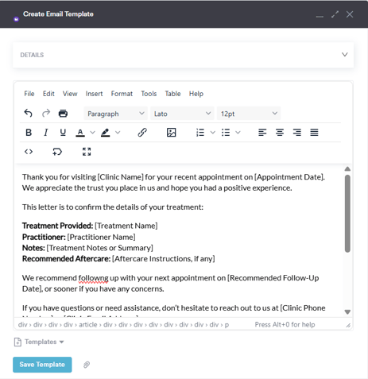Open the Insert image icon
368x379 pixels.
171,132
